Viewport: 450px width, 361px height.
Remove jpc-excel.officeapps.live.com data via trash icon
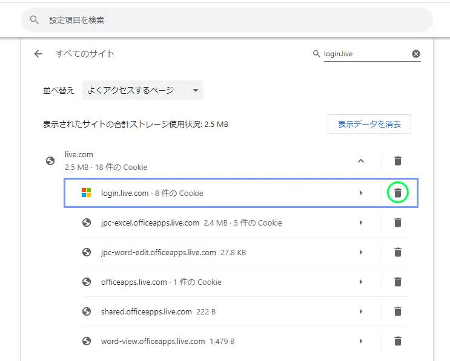tap(398, 223)
